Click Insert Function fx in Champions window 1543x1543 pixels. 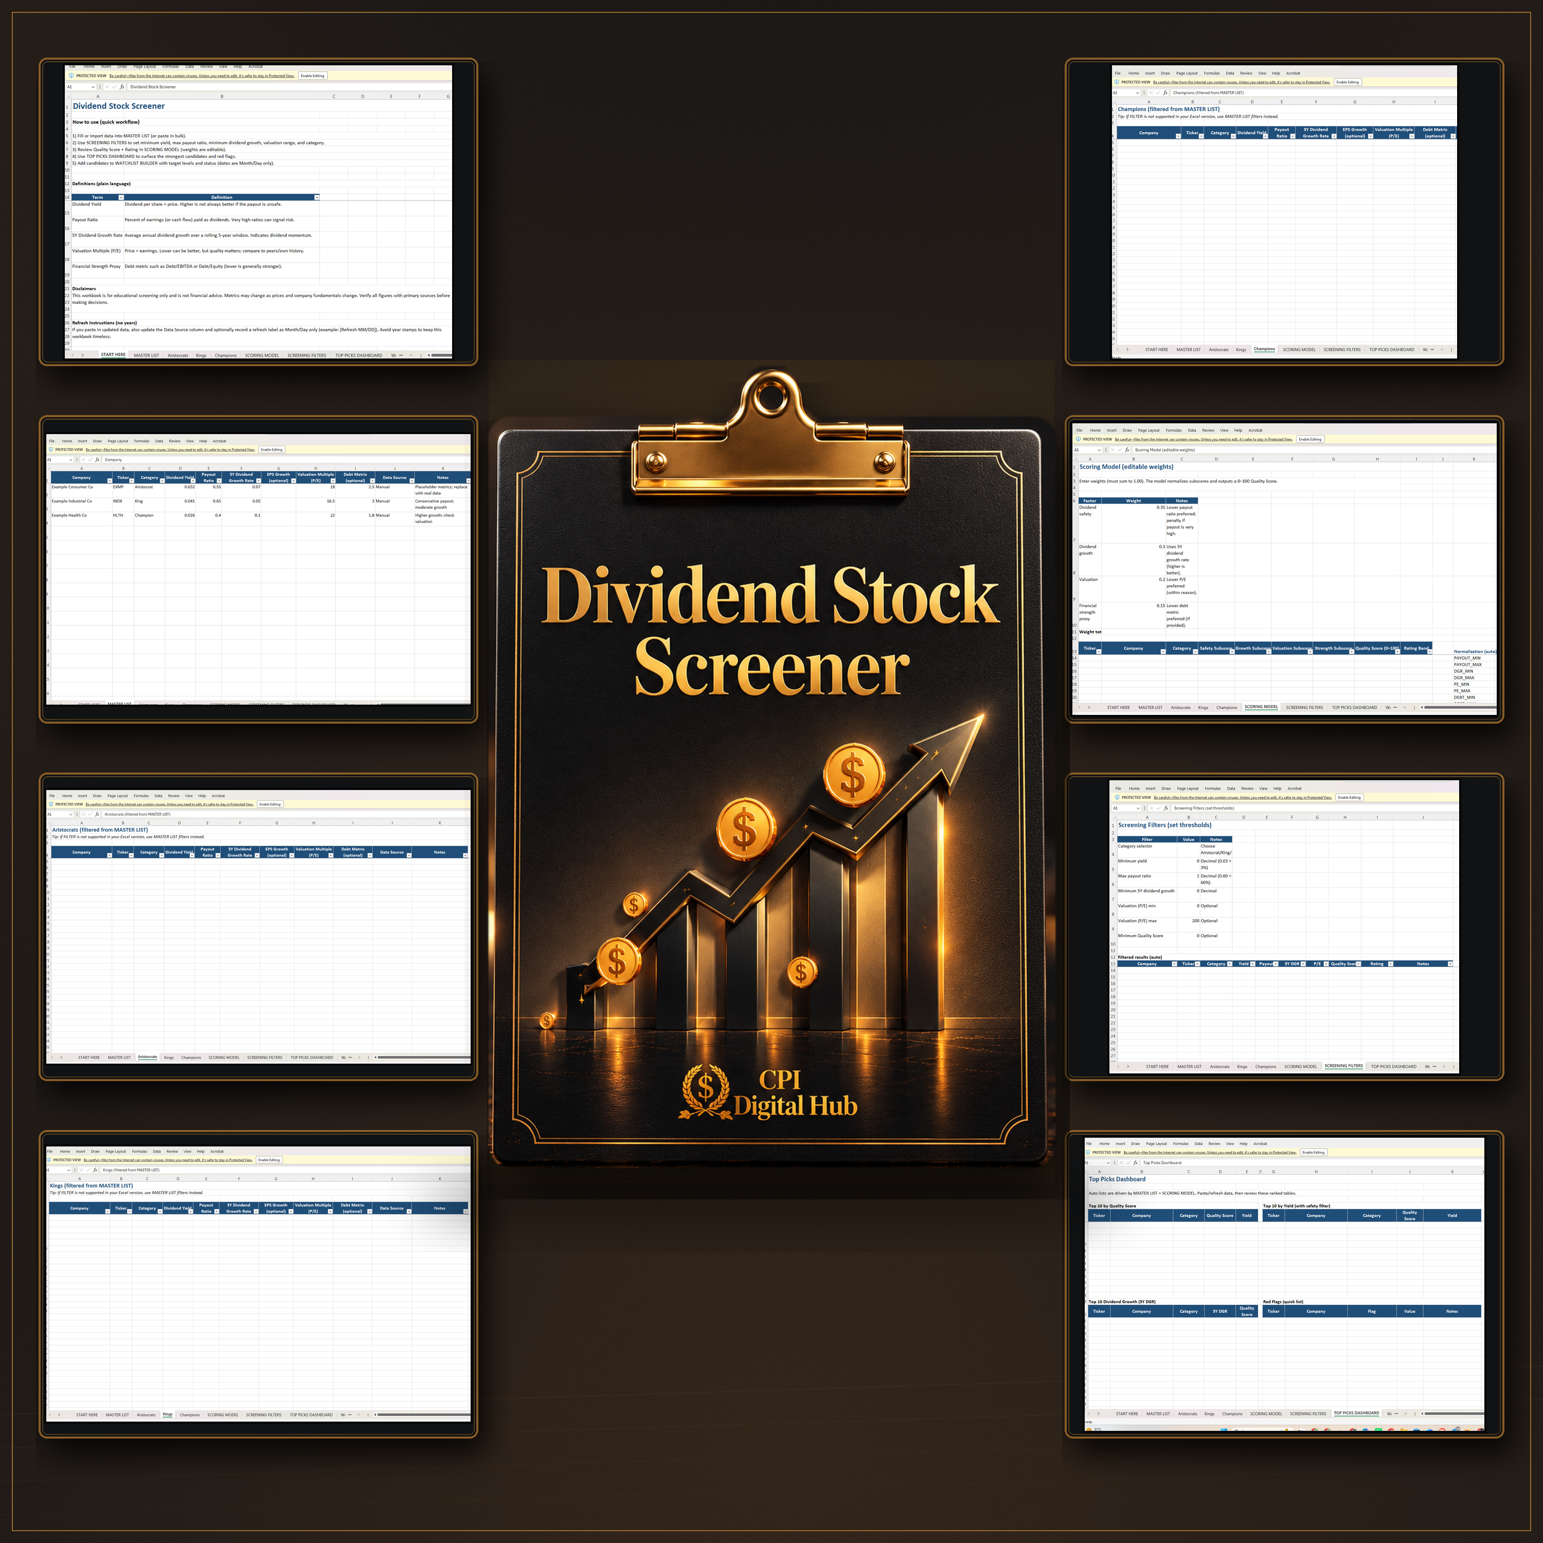(1165, 93)
